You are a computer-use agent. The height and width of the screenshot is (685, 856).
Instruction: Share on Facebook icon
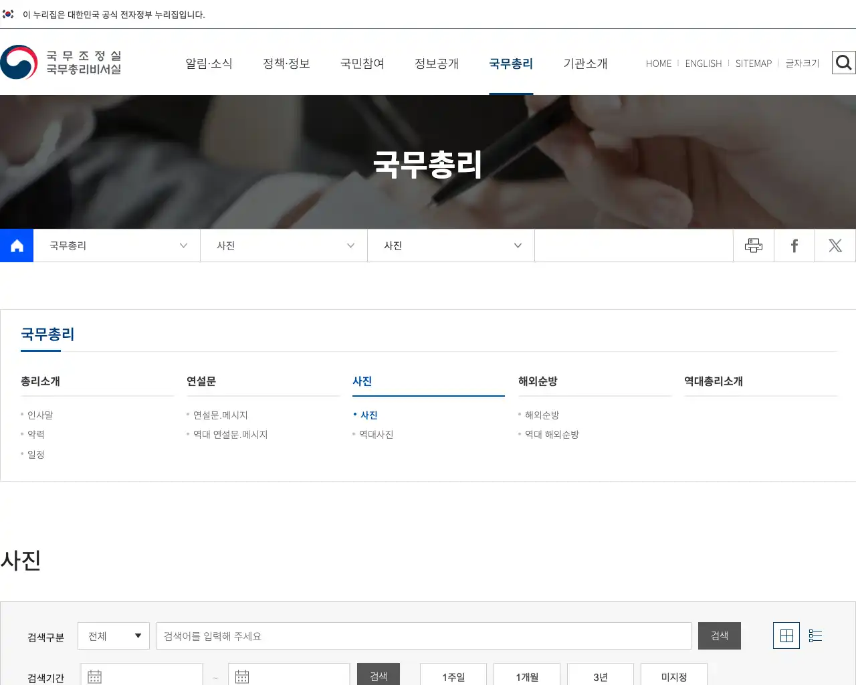[x=794, y=246]
